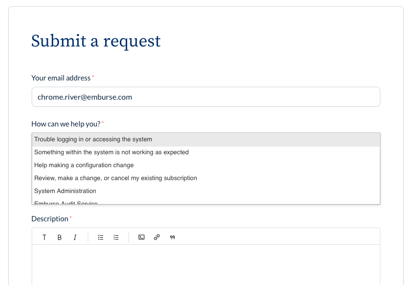Image resolution: width=413 pixels, height=285 pixels.
Task: Click the "Your email address" label
Action: point(61,78)
